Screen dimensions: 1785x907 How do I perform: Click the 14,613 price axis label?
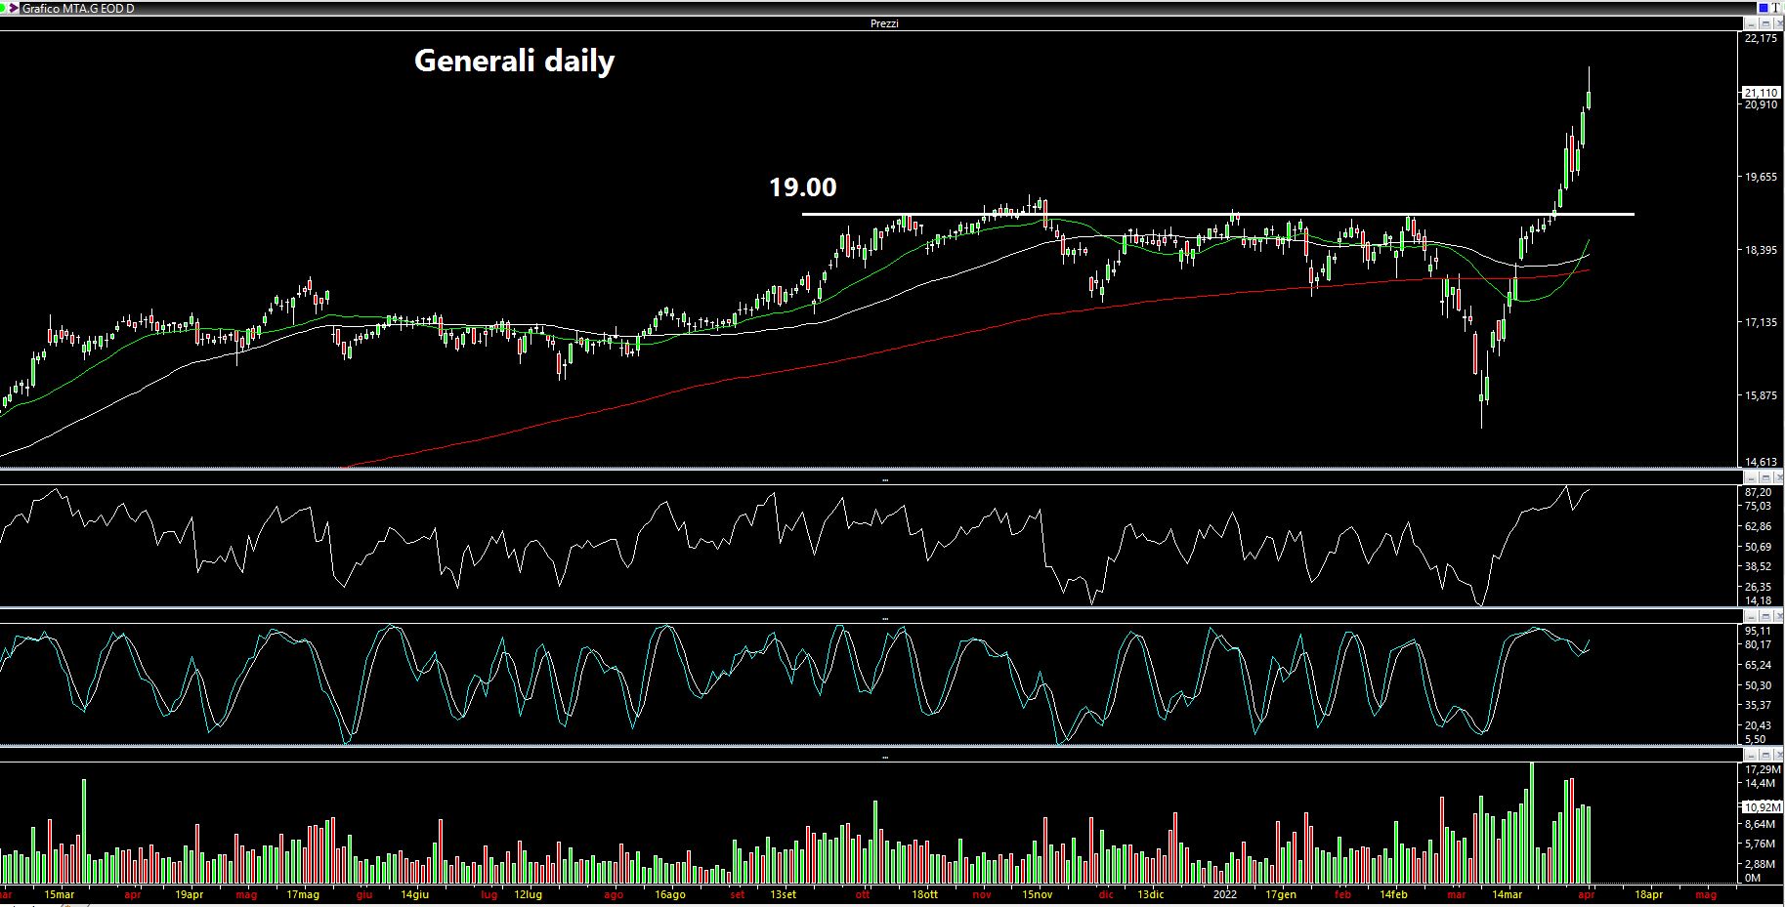1762,462
